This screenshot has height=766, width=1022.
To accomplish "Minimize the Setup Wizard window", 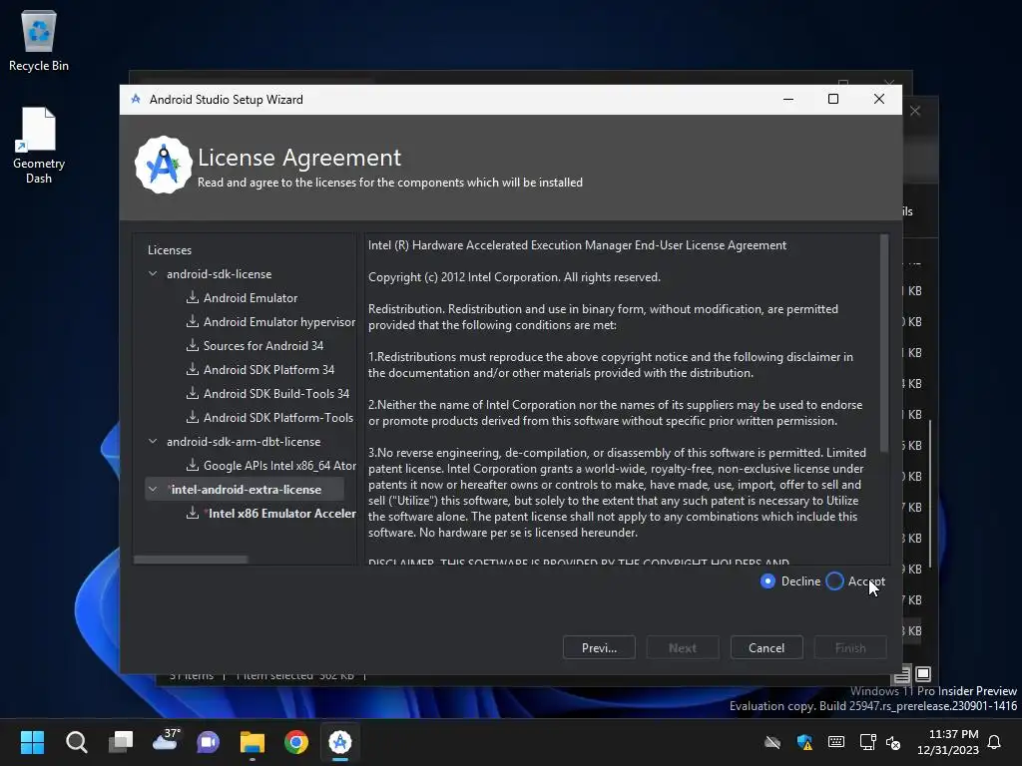I will click(788, 99).
